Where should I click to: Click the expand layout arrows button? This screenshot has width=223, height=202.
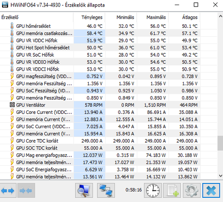click(8, 190)
